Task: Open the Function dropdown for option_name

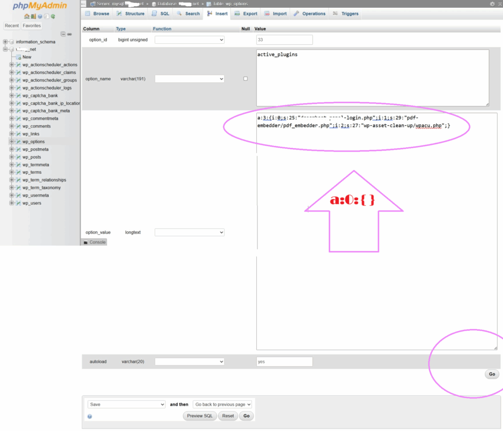Action: coord(189,79)
